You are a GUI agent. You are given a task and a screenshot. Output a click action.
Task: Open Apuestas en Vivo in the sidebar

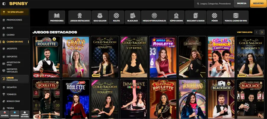(15, 63)
